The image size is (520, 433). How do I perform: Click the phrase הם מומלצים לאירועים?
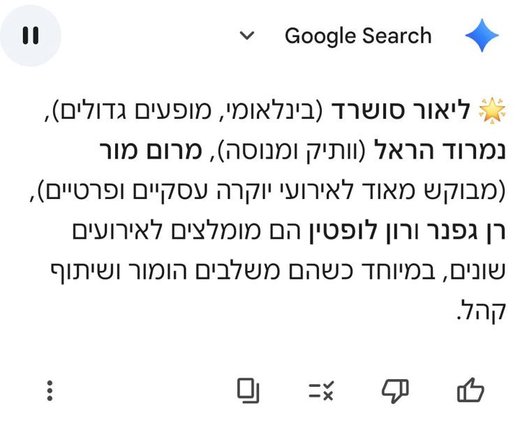pos(188,230)
